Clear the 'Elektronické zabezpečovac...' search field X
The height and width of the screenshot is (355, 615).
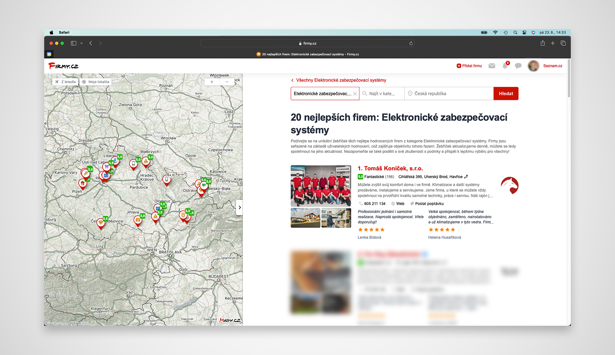[x=355, y=94]
